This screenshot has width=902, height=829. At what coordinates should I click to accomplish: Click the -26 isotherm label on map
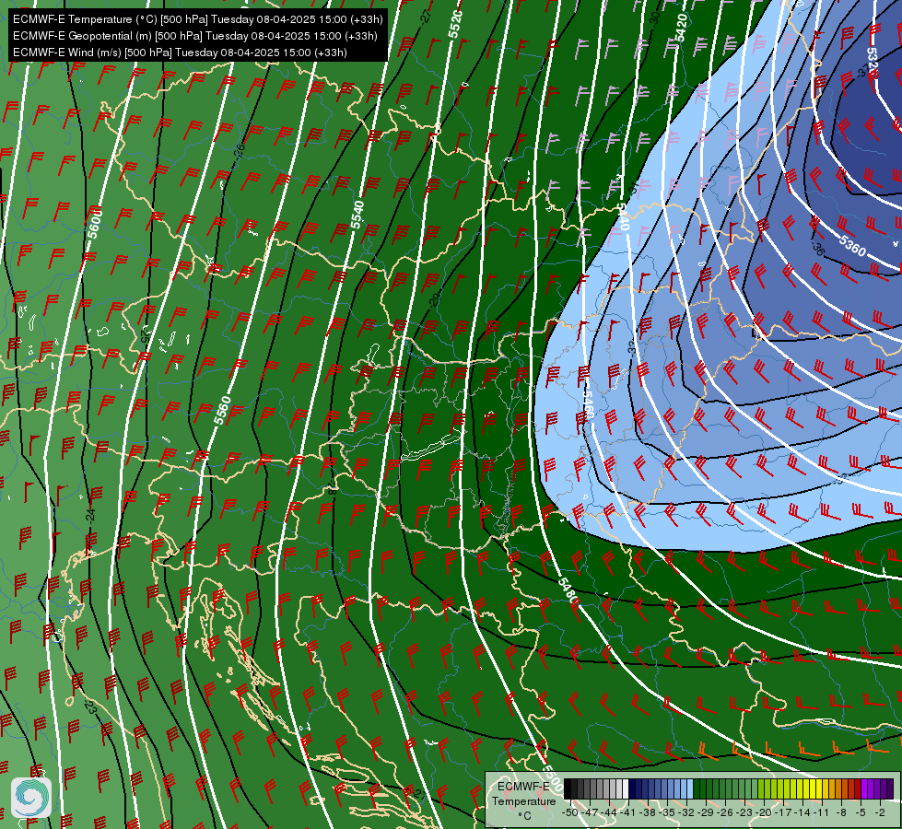pyautogui.click(x=240, y=151)
